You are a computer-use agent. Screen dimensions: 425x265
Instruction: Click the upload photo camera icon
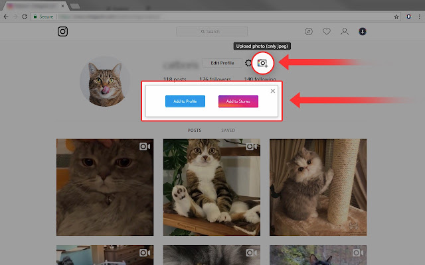(262, 64)
